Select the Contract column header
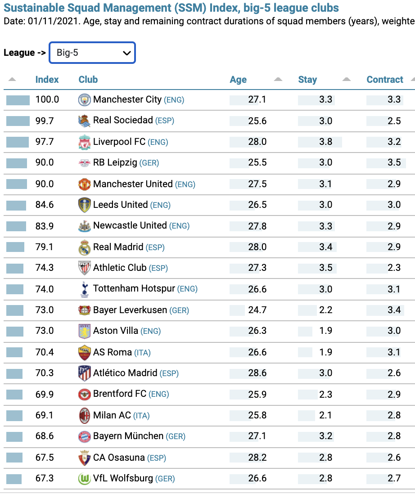The height and width of the screenshot is (494, 415). (x=385, y=79)
